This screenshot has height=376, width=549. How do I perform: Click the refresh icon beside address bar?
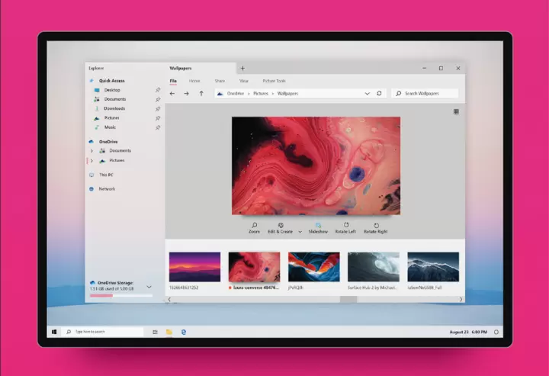(379, 93)
